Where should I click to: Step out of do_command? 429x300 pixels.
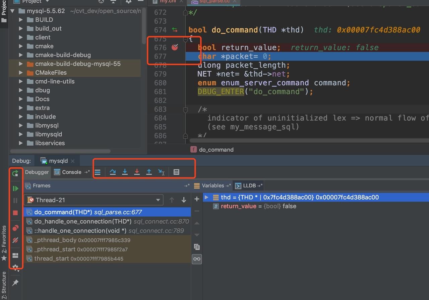pos(149,172)
